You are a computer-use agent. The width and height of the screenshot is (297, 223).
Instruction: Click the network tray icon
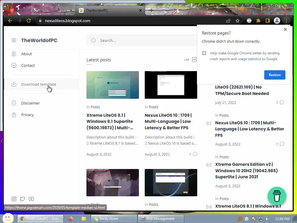261,219
